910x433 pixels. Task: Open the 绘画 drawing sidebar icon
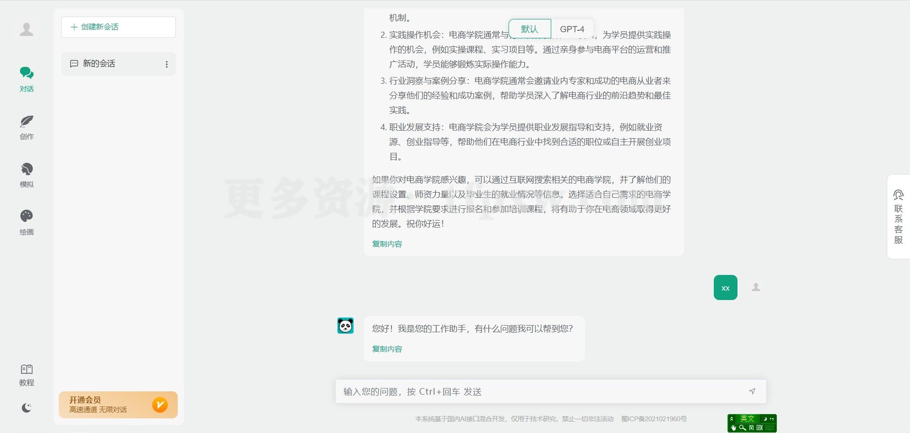tap(27, 221)
